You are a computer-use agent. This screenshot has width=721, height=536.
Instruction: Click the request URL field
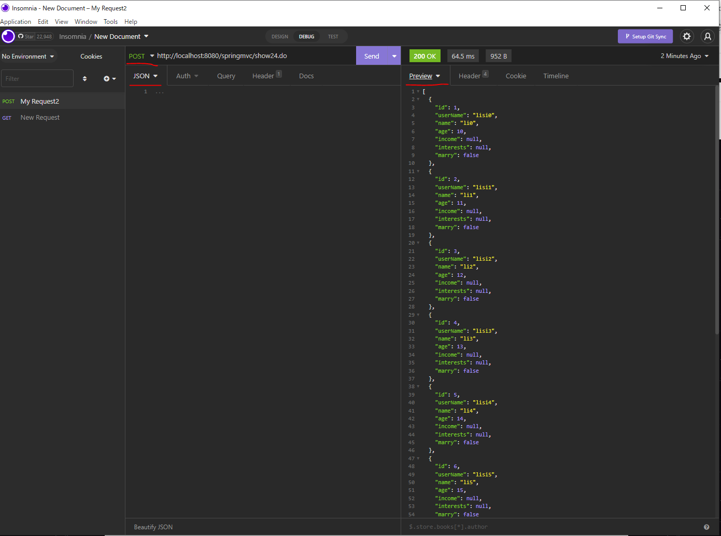[254, 56]
